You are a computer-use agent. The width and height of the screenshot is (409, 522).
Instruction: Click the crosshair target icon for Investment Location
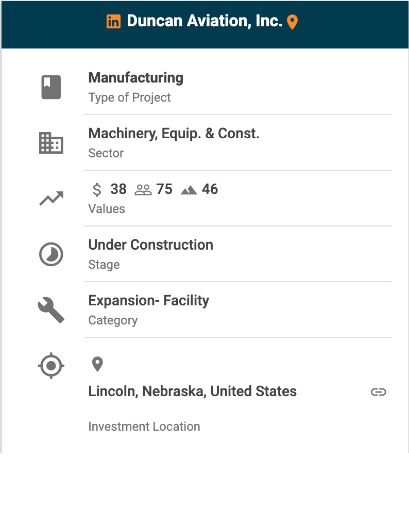coord(51,366)
